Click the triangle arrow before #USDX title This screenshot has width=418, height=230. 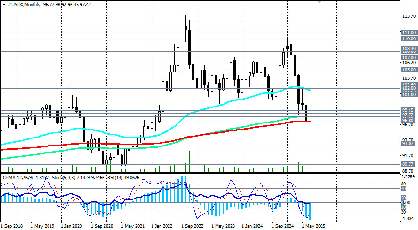tap(4, 5)
